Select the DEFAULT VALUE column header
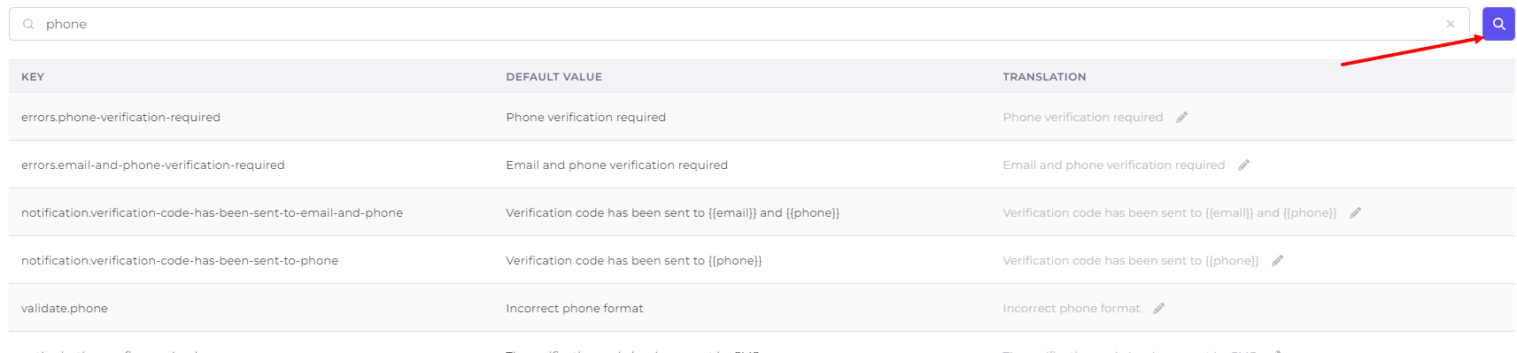This screenshot has height=353, width=1517. [x=553, y=77]
